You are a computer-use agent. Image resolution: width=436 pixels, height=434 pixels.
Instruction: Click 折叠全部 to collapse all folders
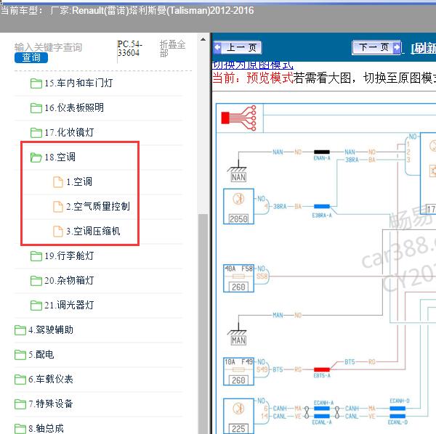(x=172, y=49)
